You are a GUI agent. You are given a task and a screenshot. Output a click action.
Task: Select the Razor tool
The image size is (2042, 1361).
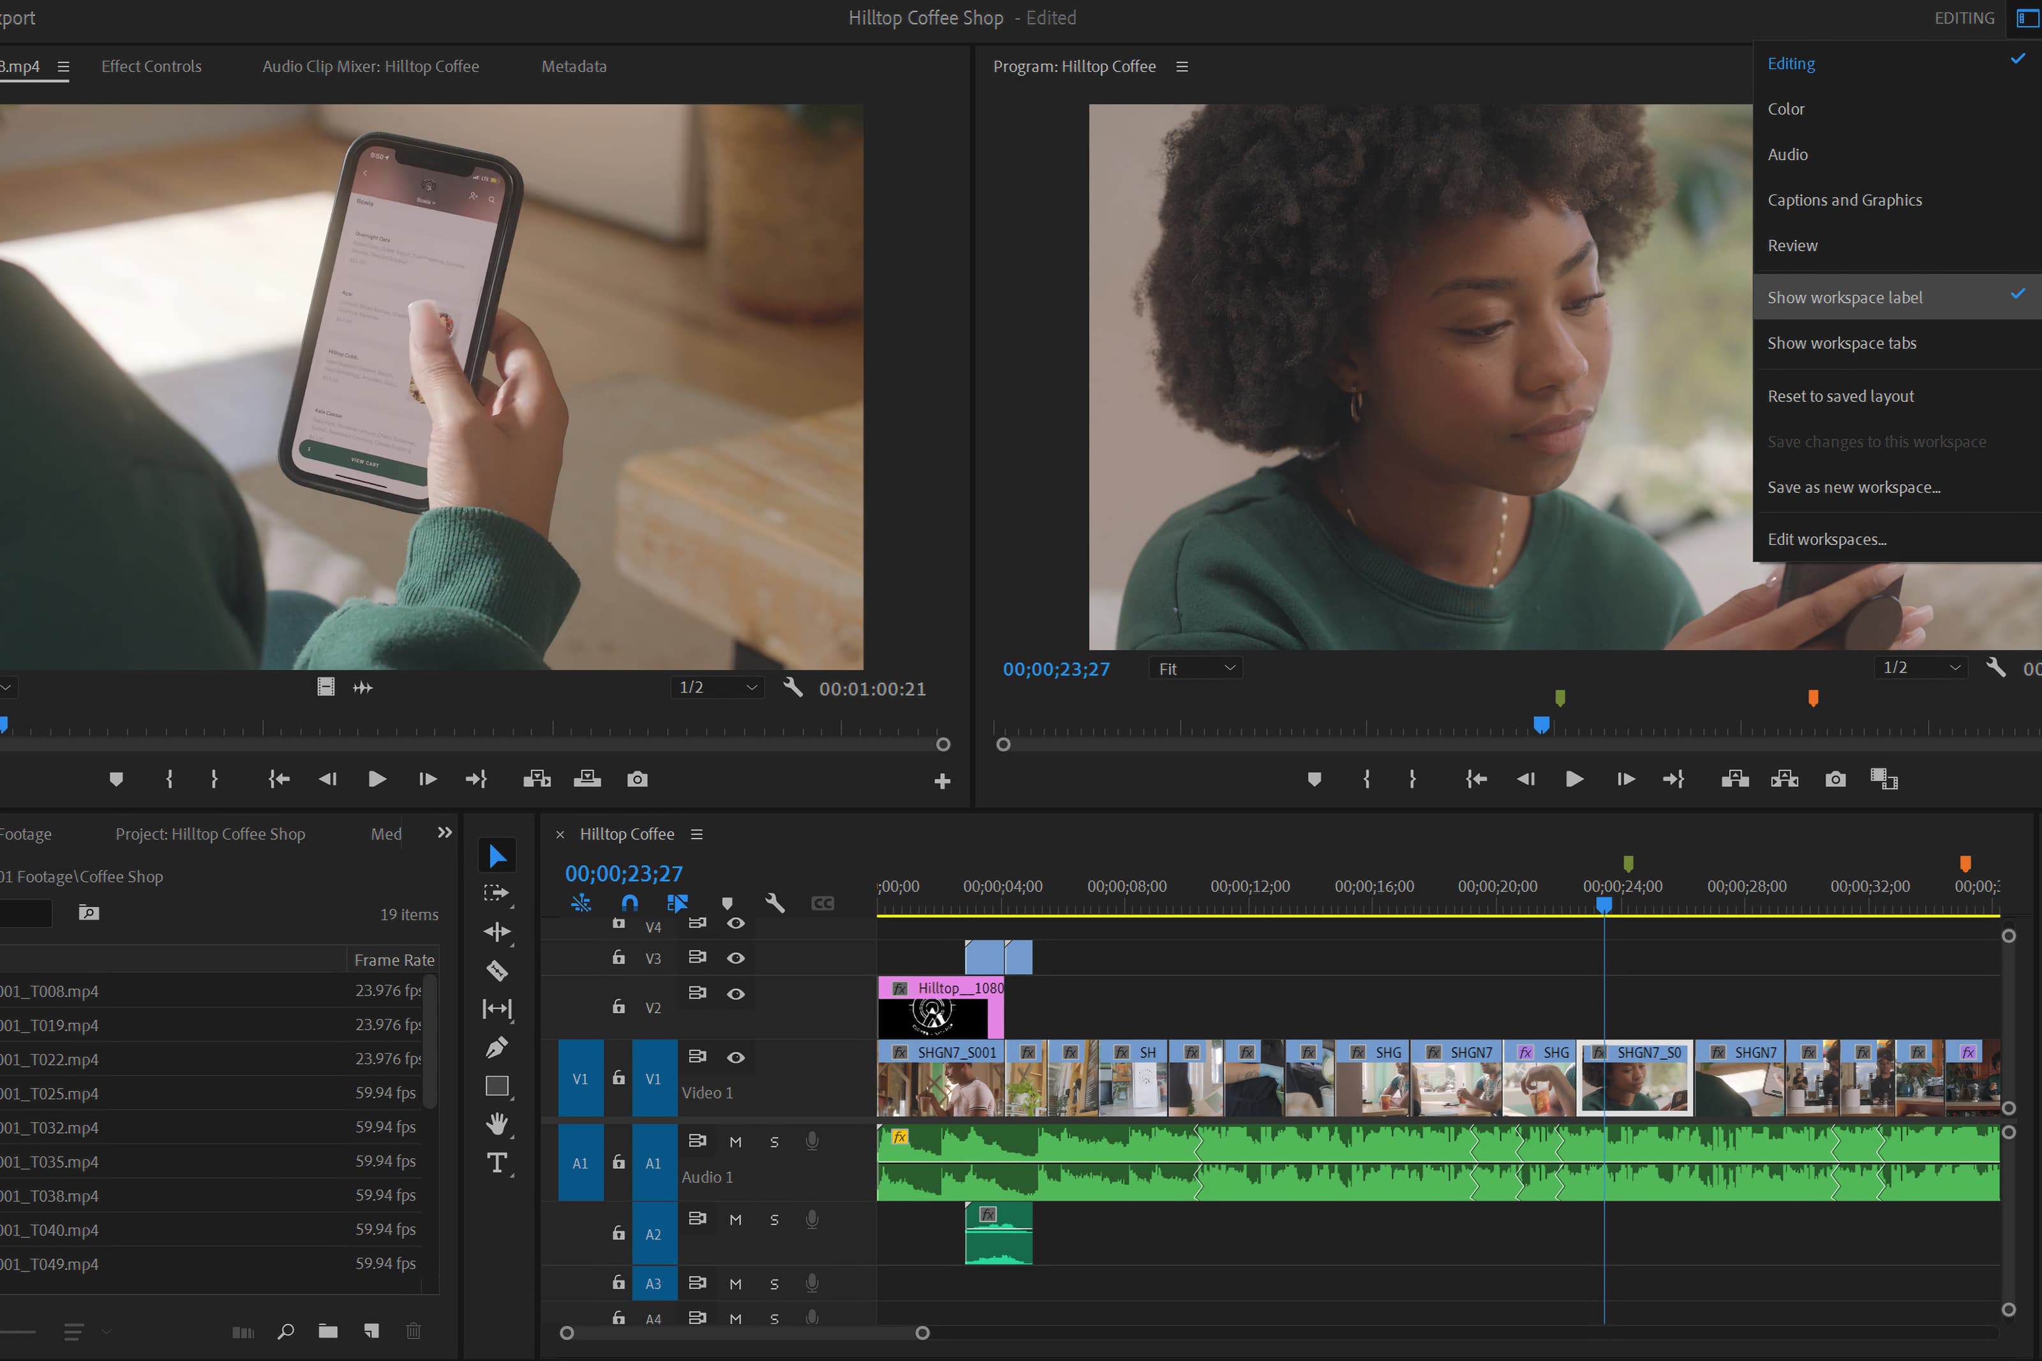[x=496, y=971]
